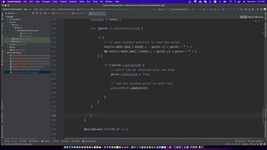Start debugging with the bug icon

(x=204, y=9)
